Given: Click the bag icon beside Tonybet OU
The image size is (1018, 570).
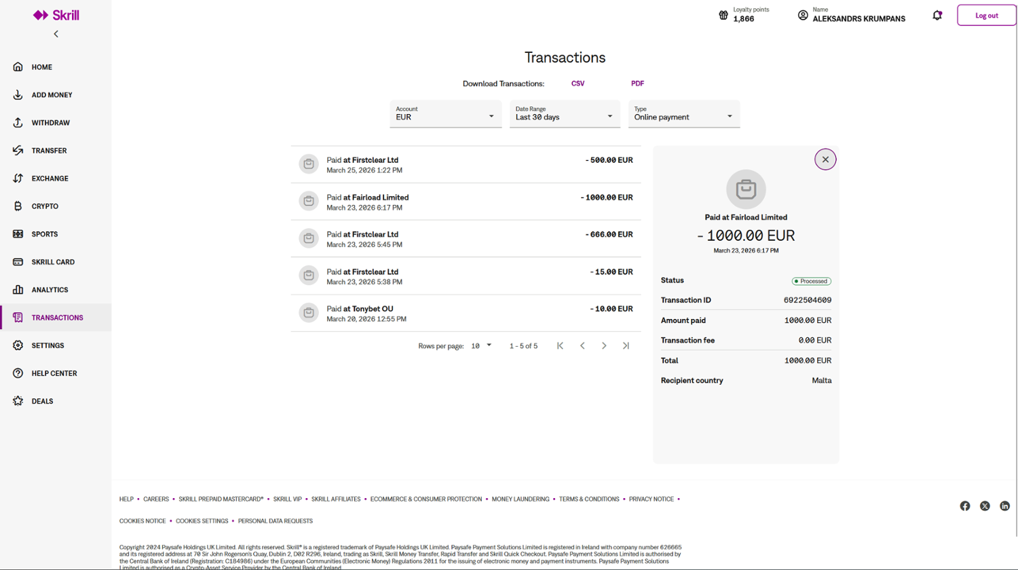Looking at the screenshot, I should click(309, 313).
